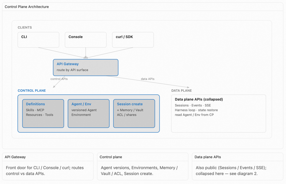The height and width of the screenshot is (184, 286).
Task: Click the Data plane APIs card header
Action: pyautogui.click(x=238, y=157)
